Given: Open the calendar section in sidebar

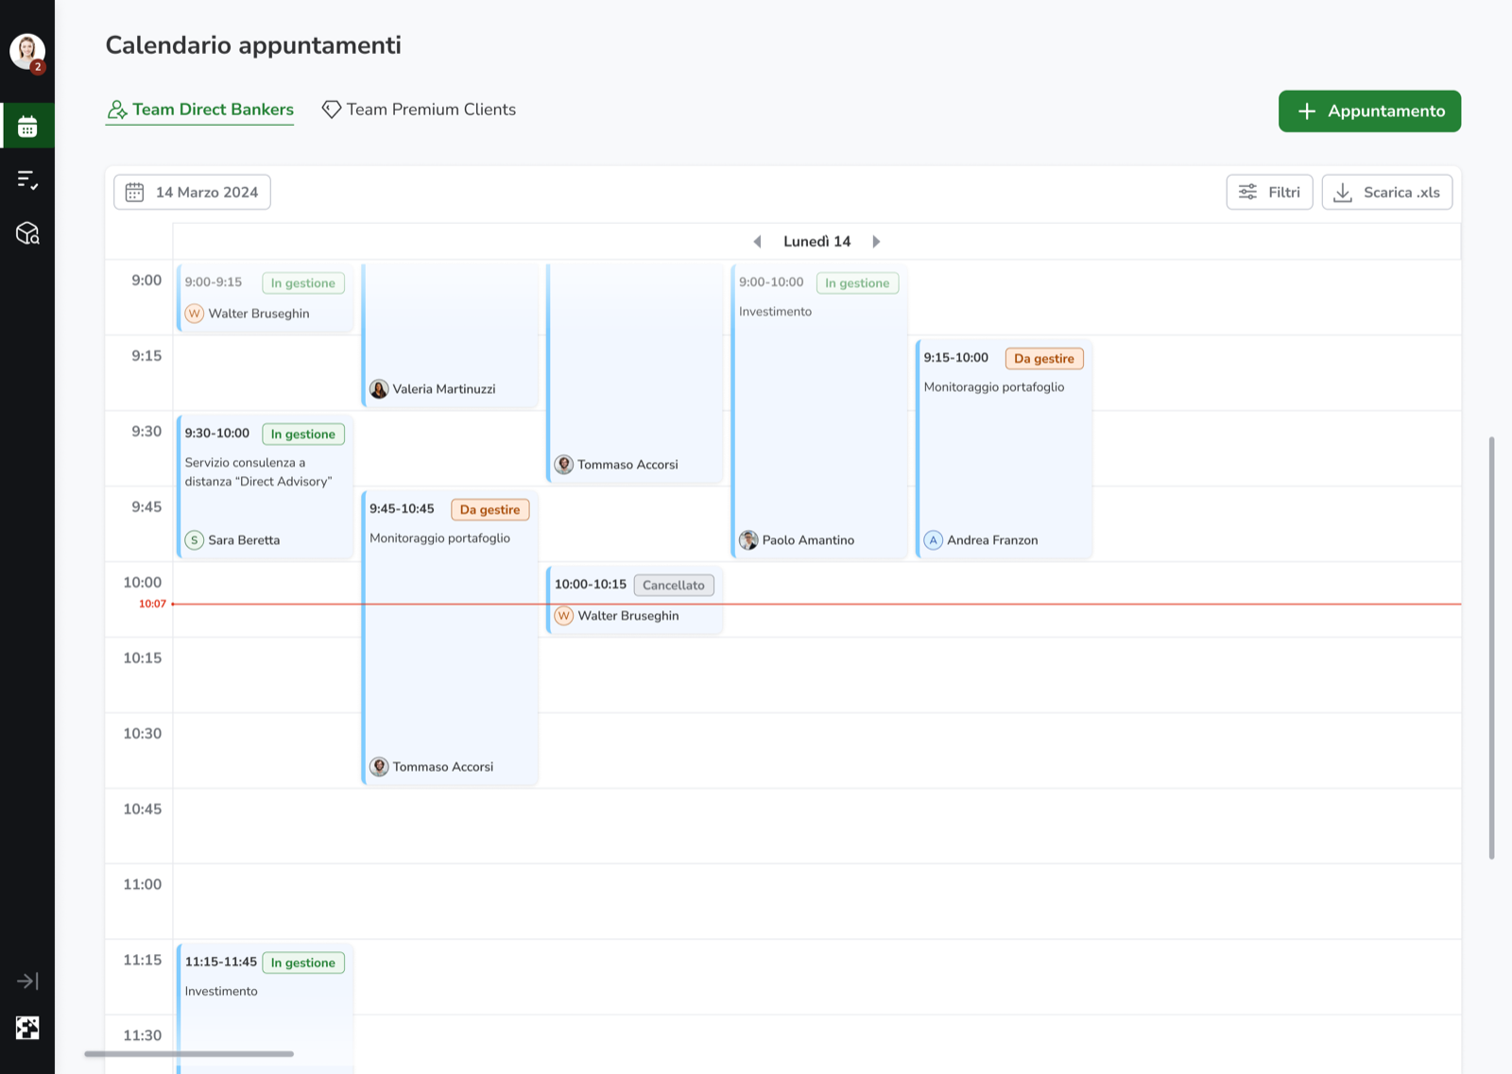Looking at the screenshot, I should click(27, 127).
